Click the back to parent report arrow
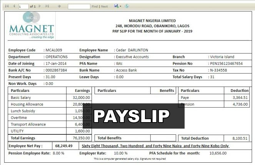This screenshot has height=165, width=255. point(59,6)
